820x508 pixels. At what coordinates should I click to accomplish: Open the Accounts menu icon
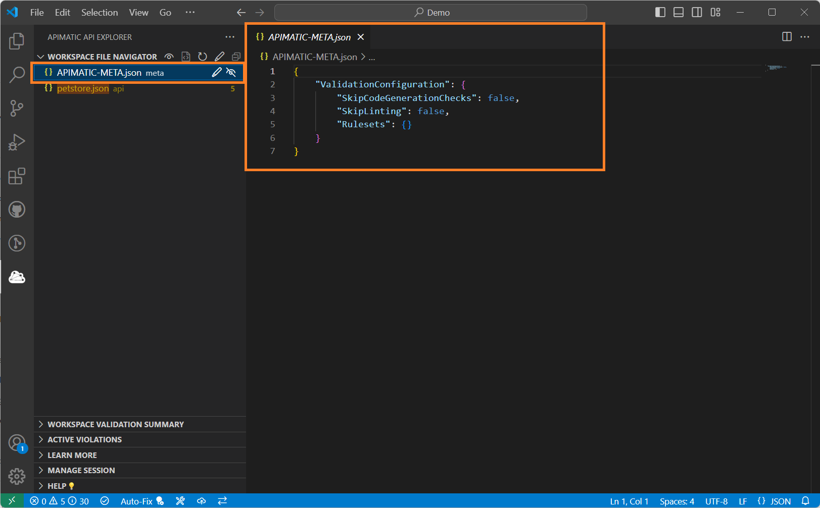(x=17, y=443)
